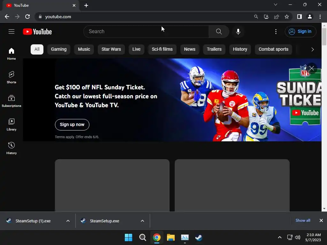Expand options for SteamSetup (1).exe download
Screen dimensions: 327x245
coord(68,221)
